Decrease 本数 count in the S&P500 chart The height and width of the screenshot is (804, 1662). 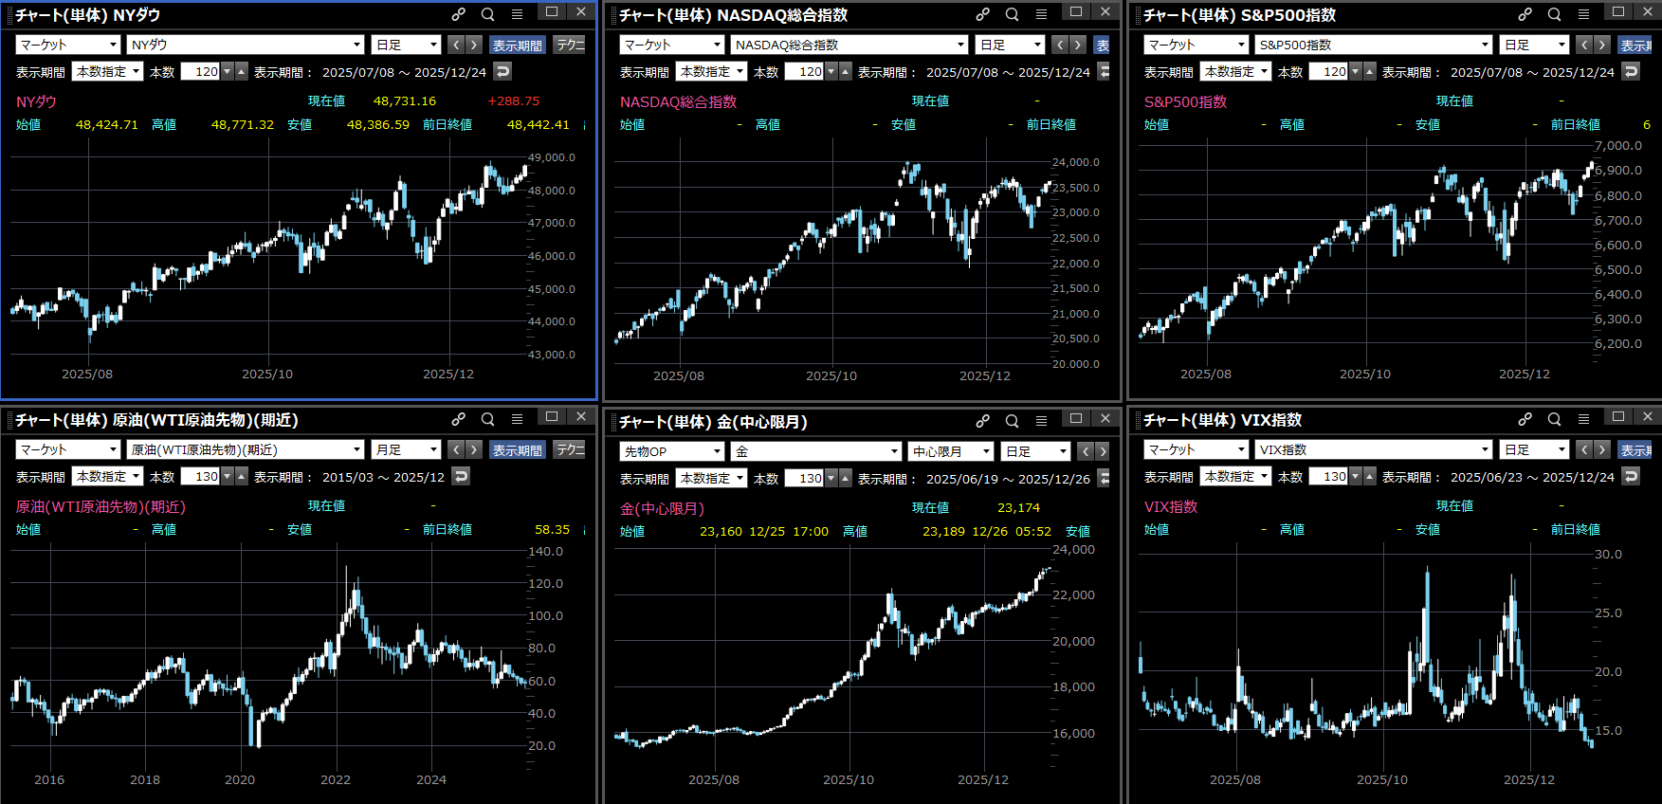(1356, 71)
